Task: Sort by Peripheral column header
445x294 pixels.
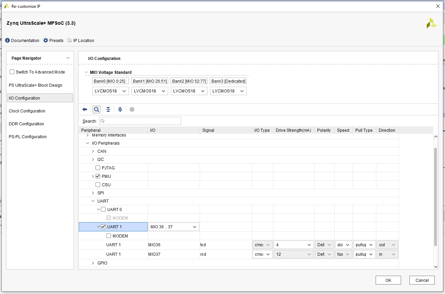Action: [113, 130]
